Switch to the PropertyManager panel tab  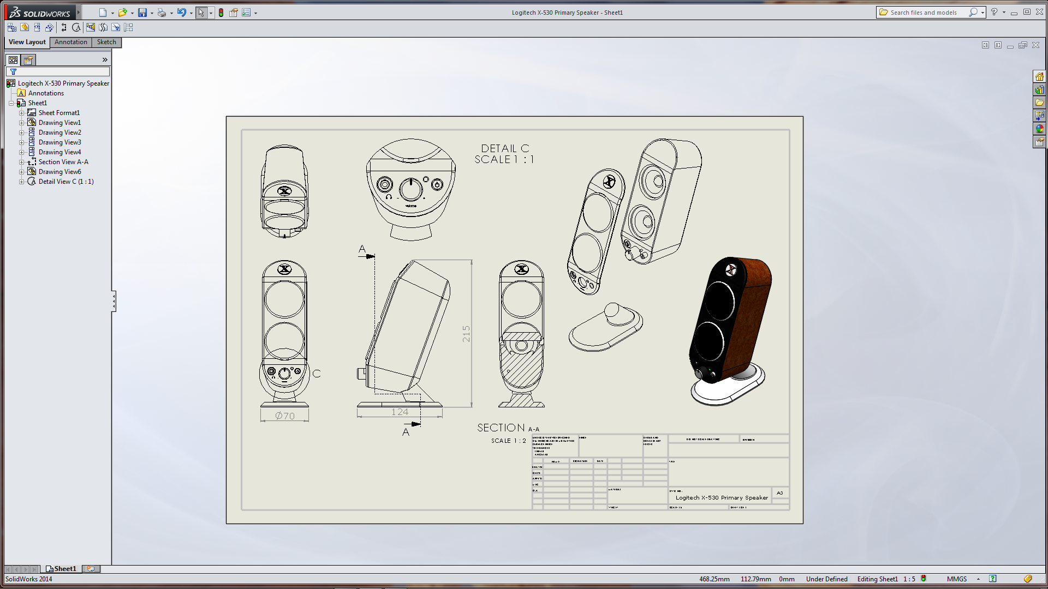(x=28, y=60)
